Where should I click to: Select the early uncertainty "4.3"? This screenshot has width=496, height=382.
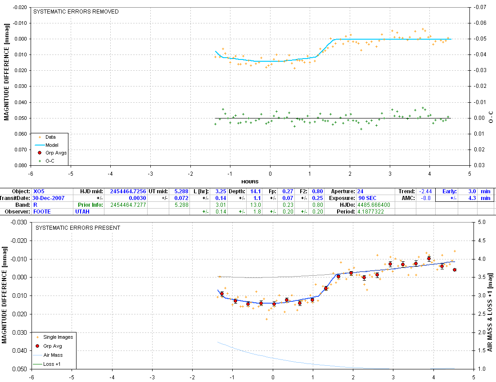coord(472,198)
